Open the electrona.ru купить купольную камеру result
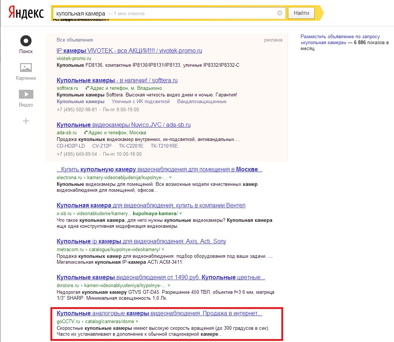This screenshot has width=394, height=342. point(159,169)
